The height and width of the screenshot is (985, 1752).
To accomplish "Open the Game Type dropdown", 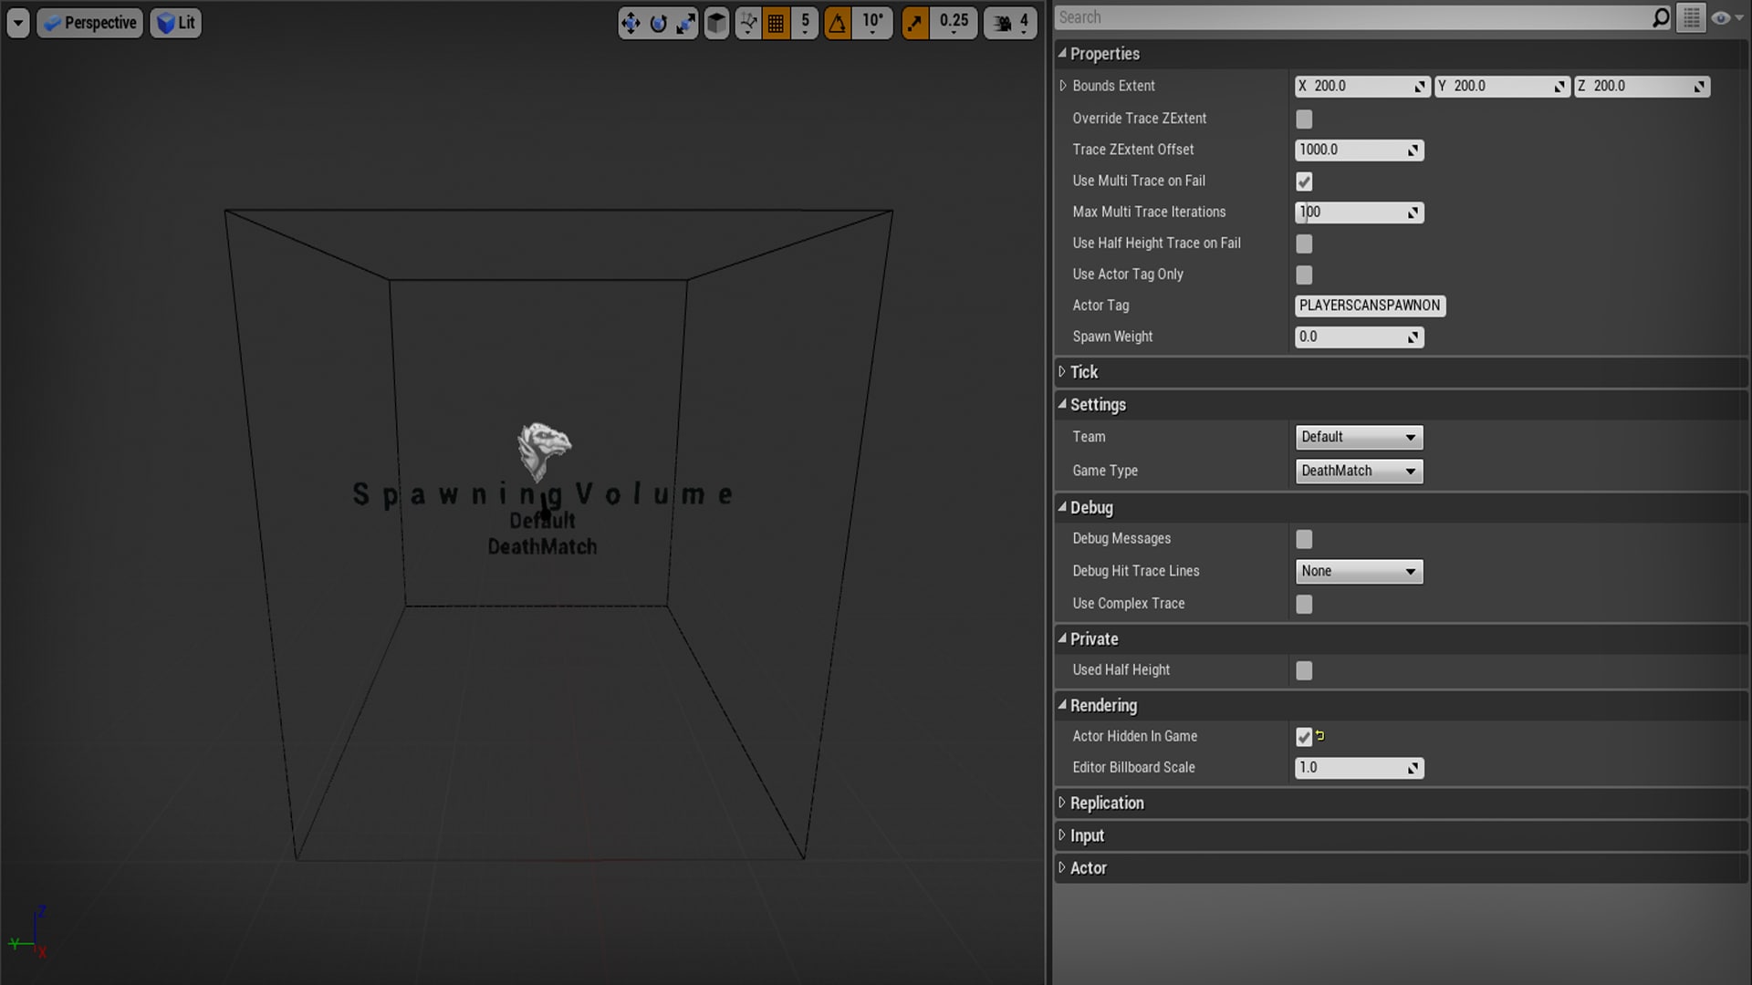I will [1358, 471].
